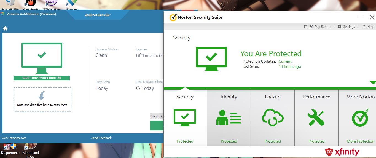Click the refresh icon beside Last Update Check

138,88
